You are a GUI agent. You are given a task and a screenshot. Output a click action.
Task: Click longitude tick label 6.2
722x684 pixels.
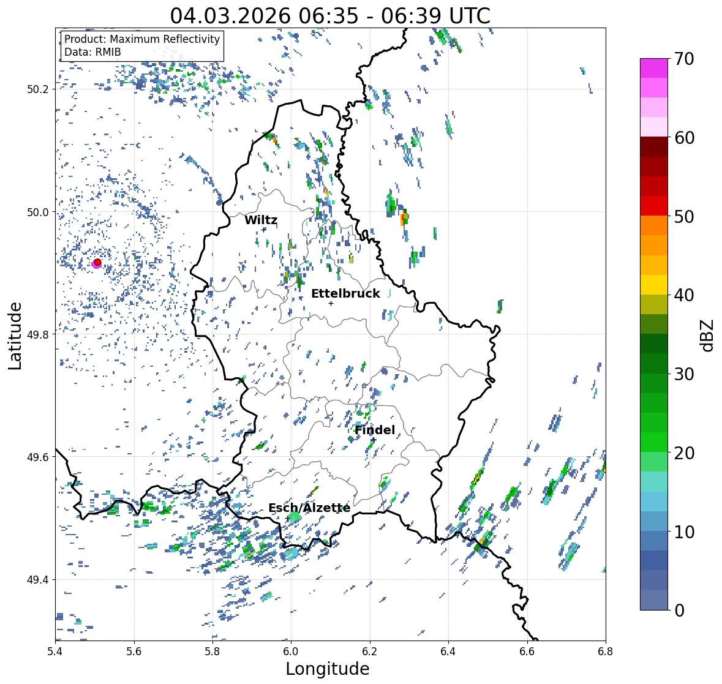370,652
